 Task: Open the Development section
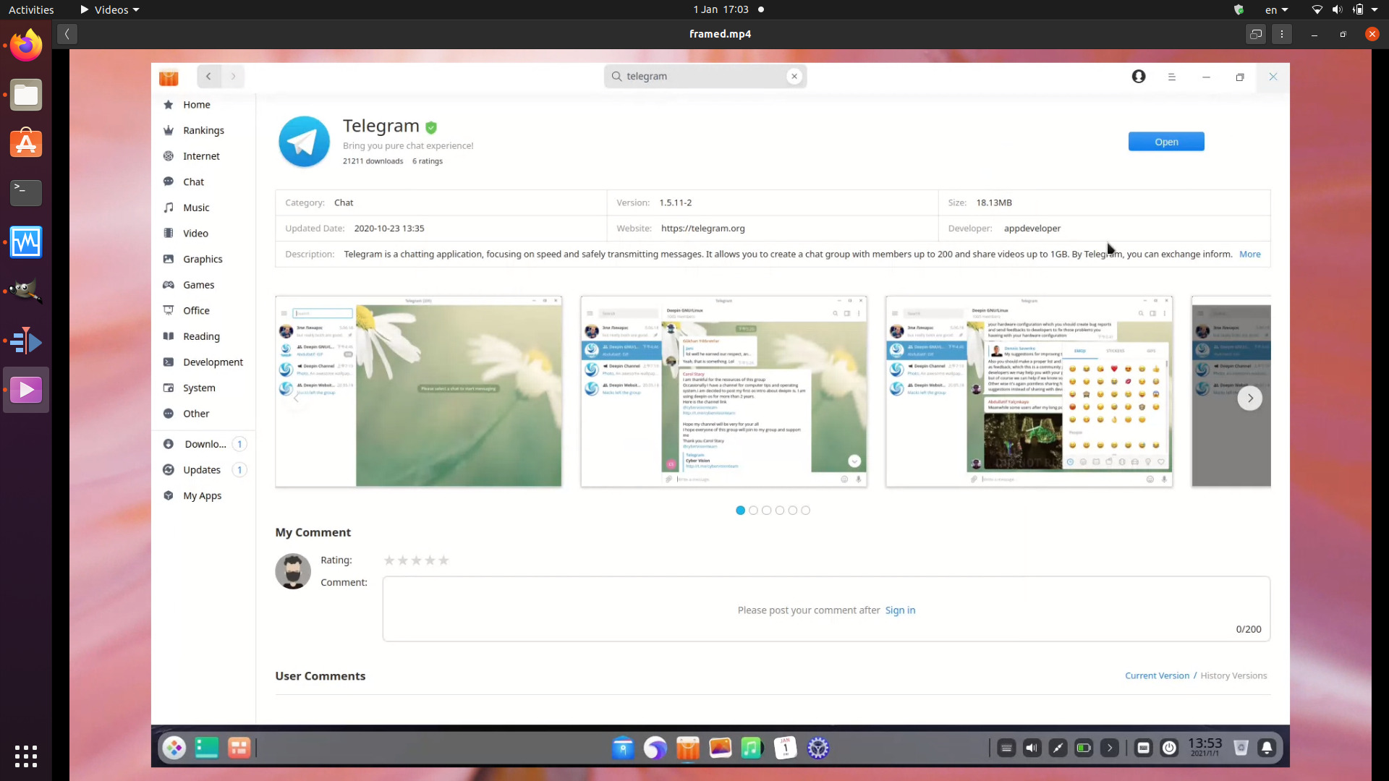(212, 362)
